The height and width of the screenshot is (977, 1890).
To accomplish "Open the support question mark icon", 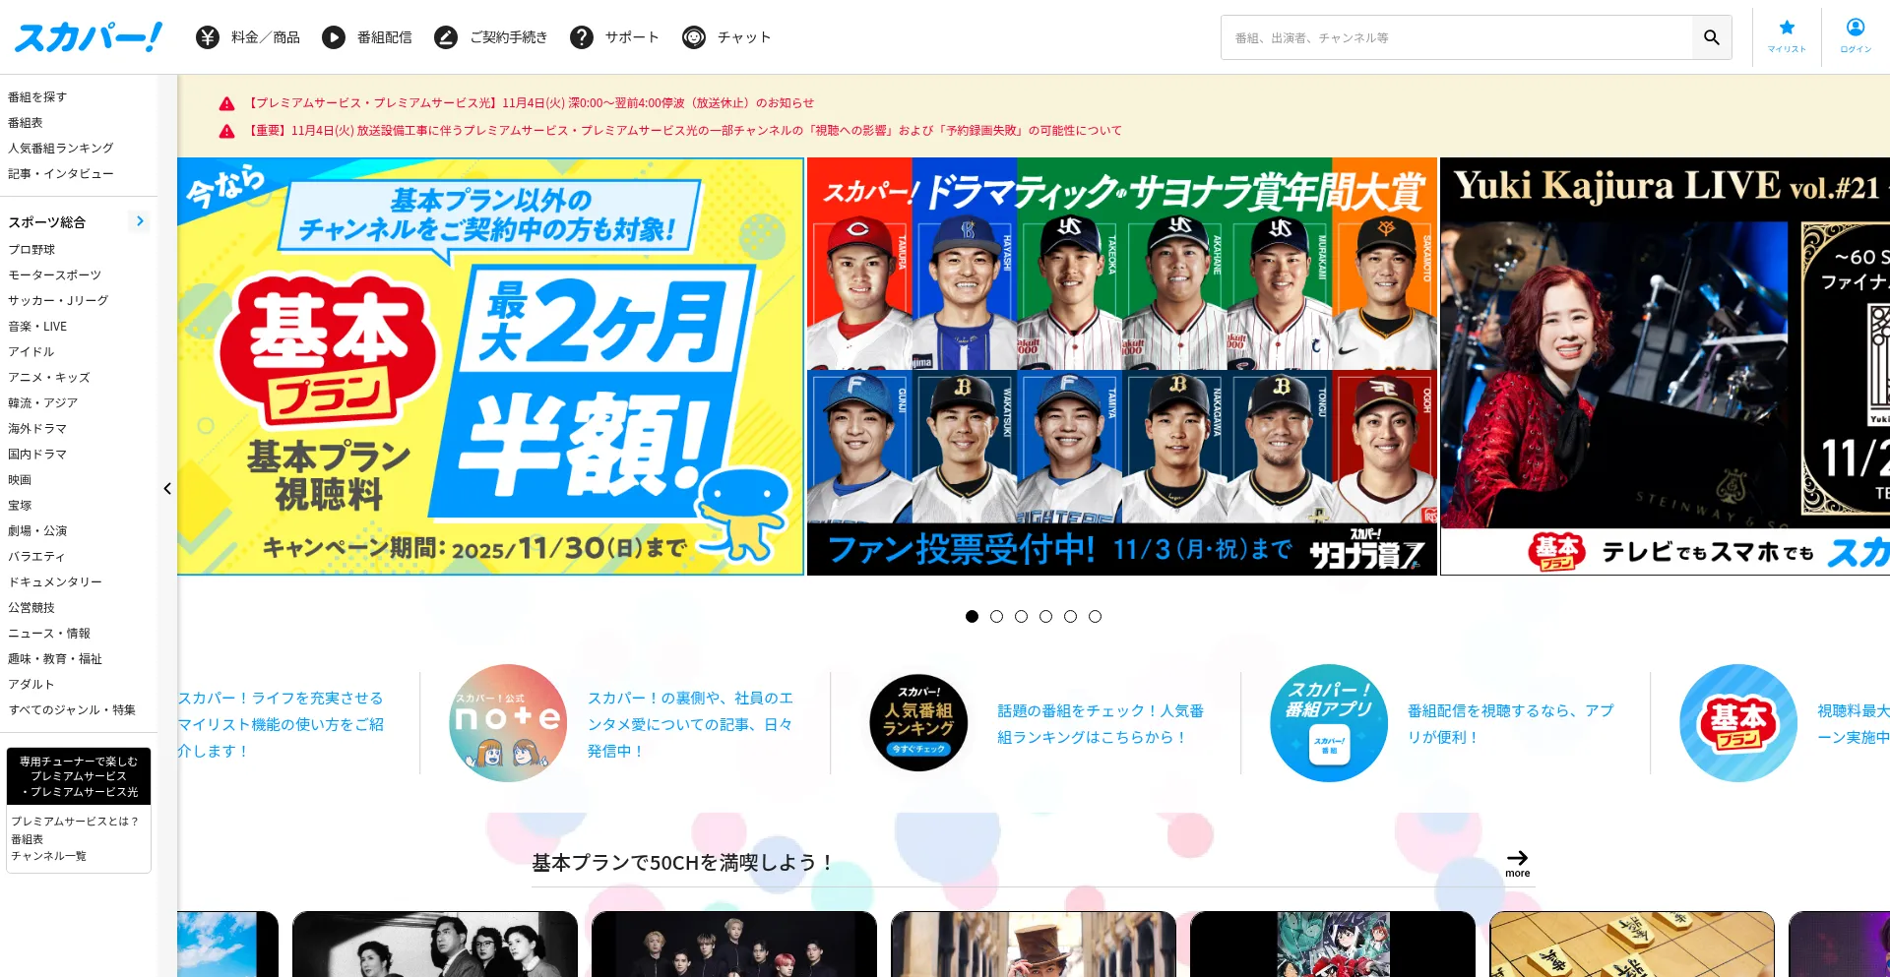I will pyautogui.click(x=582, y=37).
